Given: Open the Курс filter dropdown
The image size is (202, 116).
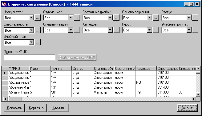Looking at the screenshot, I should 150,30.
